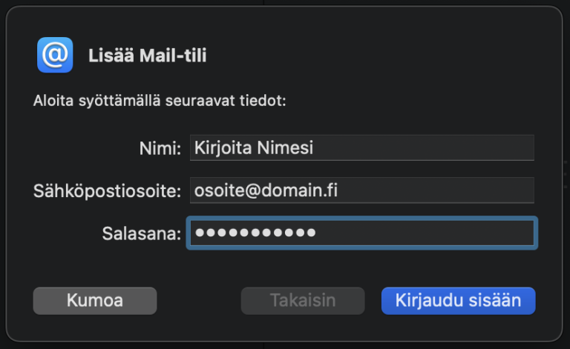Sign in with Kirjaudu sisään button
The height and width of the screenshot is (349, 570).
(x=458, y=301)
